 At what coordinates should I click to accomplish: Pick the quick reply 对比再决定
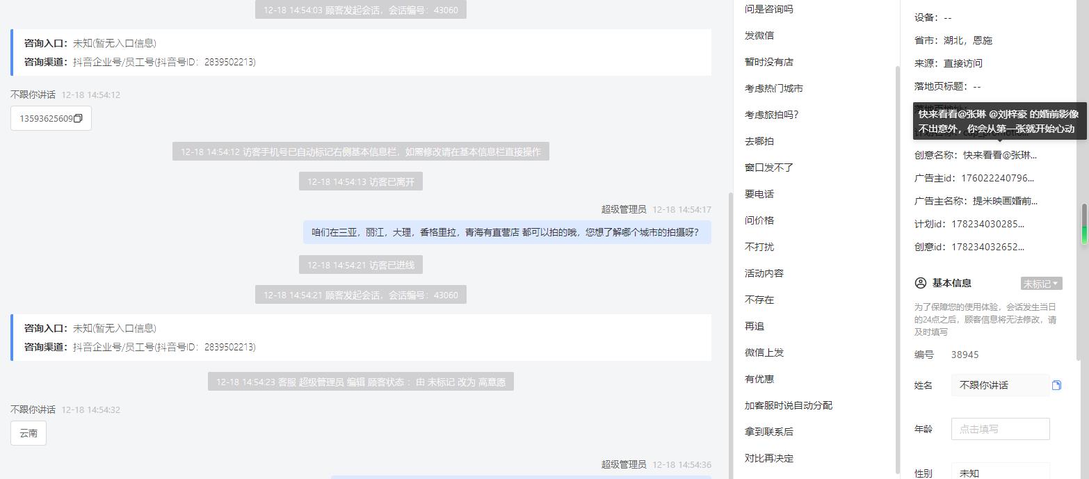768,458
